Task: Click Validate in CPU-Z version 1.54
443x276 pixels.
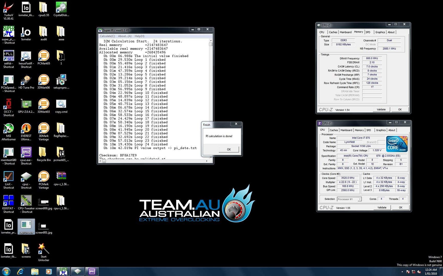Action: pos(381,110)
